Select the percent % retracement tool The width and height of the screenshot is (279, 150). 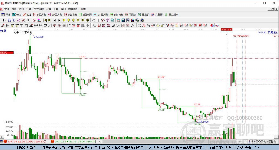tap(148, 25)
